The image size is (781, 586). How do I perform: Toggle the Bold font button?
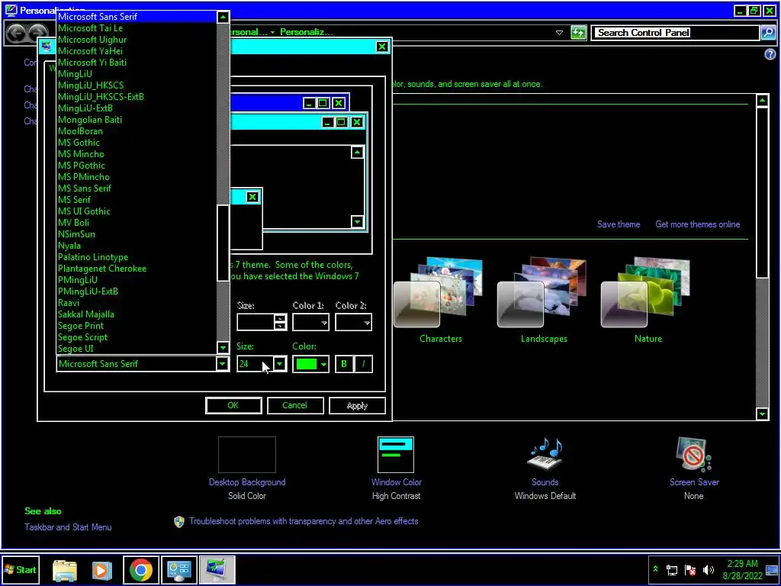click(x=344, y=364)
